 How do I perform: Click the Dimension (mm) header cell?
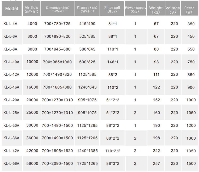[58, 10]
